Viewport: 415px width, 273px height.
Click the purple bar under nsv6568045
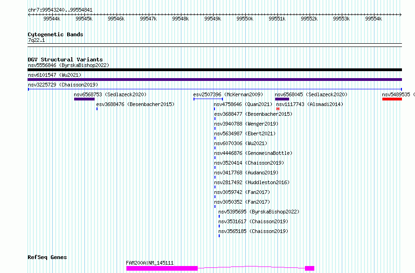[282, 99]
